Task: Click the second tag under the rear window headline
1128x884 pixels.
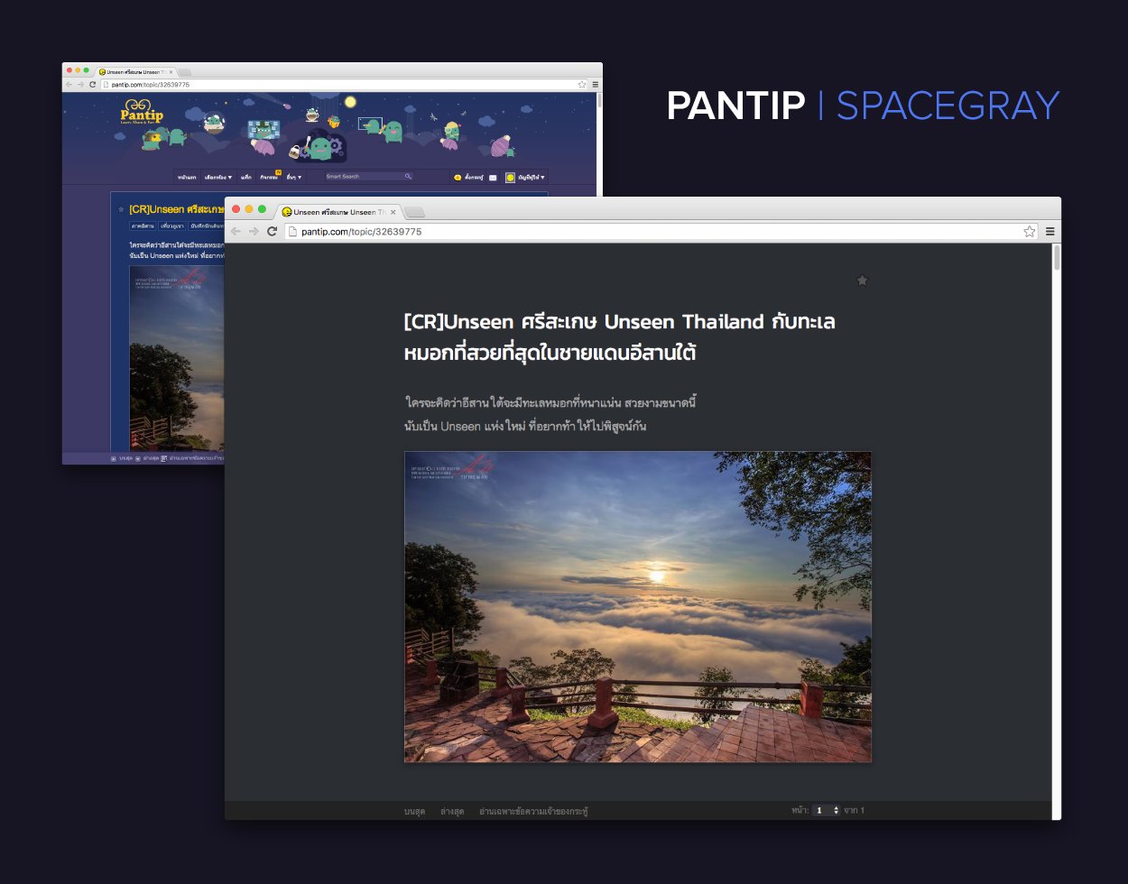Action: [172, 226]
